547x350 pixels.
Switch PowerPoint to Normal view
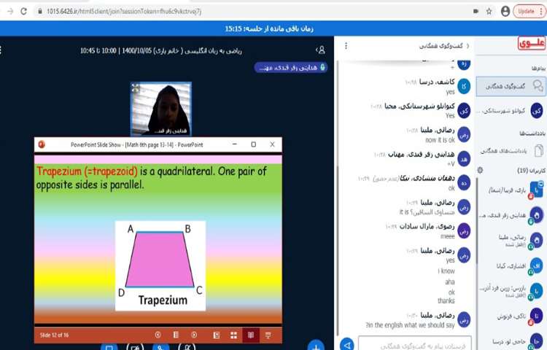pyautogui.click(x=217, y=335)
